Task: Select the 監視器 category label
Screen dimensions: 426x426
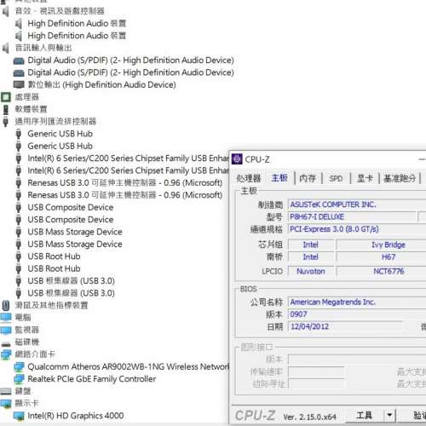Action: [x=27, y=330]
